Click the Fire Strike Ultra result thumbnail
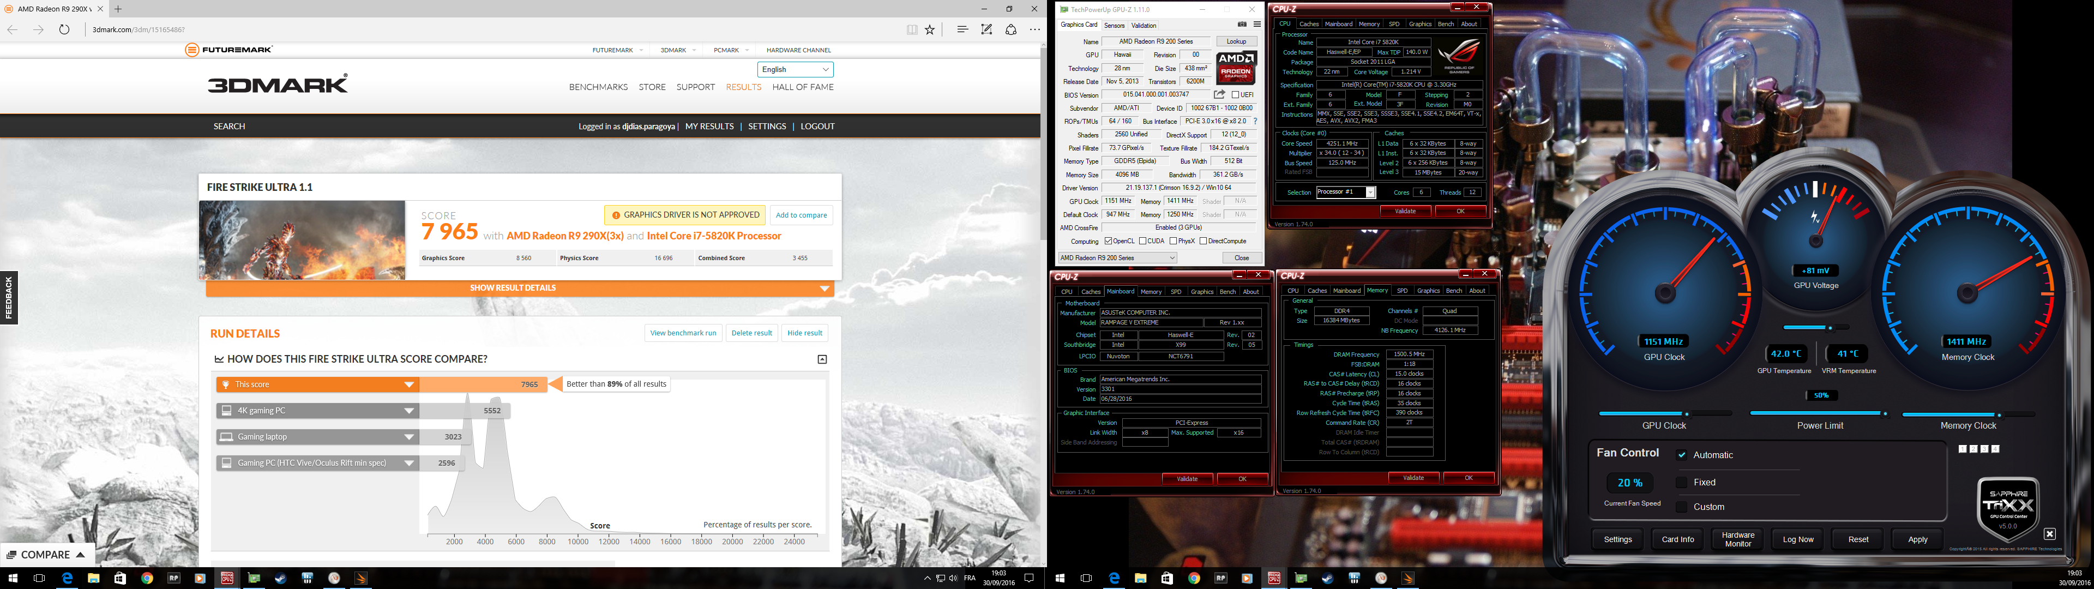The width and height of the screenshot is (2094, 589). pos(303,240)
